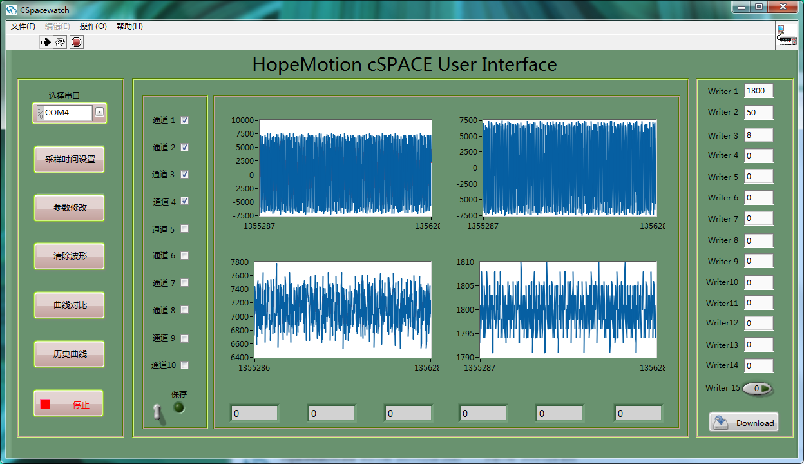Click into the Writer12 field

758,322
